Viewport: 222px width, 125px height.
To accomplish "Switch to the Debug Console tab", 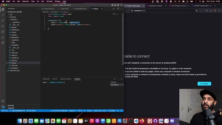I will click(66, 79).
